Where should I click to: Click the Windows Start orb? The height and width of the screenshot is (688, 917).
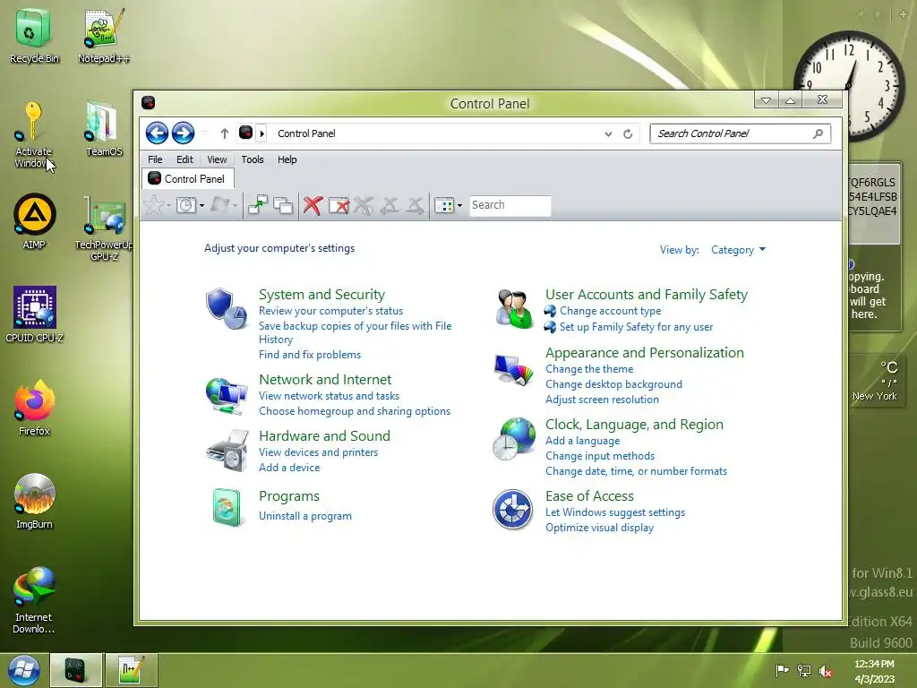[24, 670]
